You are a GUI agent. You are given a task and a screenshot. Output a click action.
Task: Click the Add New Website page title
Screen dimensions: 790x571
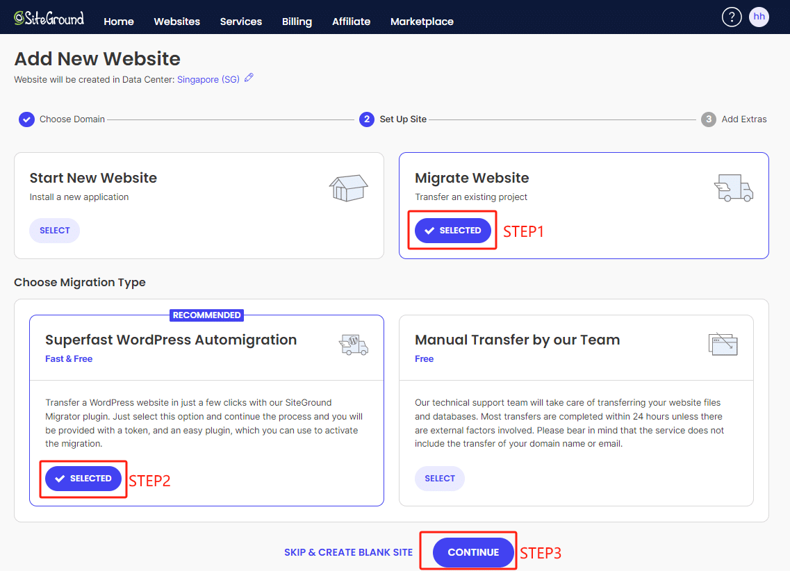tap(97, 59)
